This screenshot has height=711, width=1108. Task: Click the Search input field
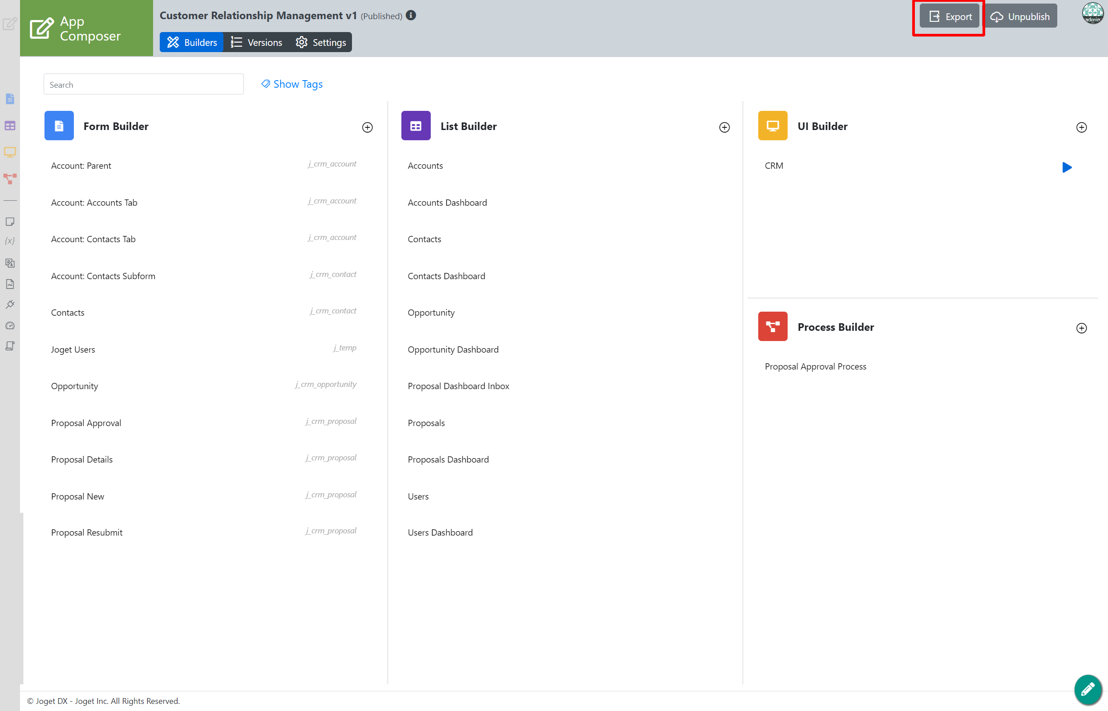tap(144, 85)
